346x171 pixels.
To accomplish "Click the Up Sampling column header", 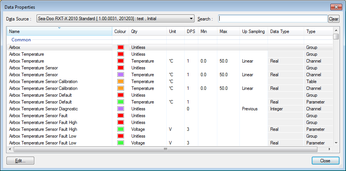I will pyautogui.click(x=253, y=31).
